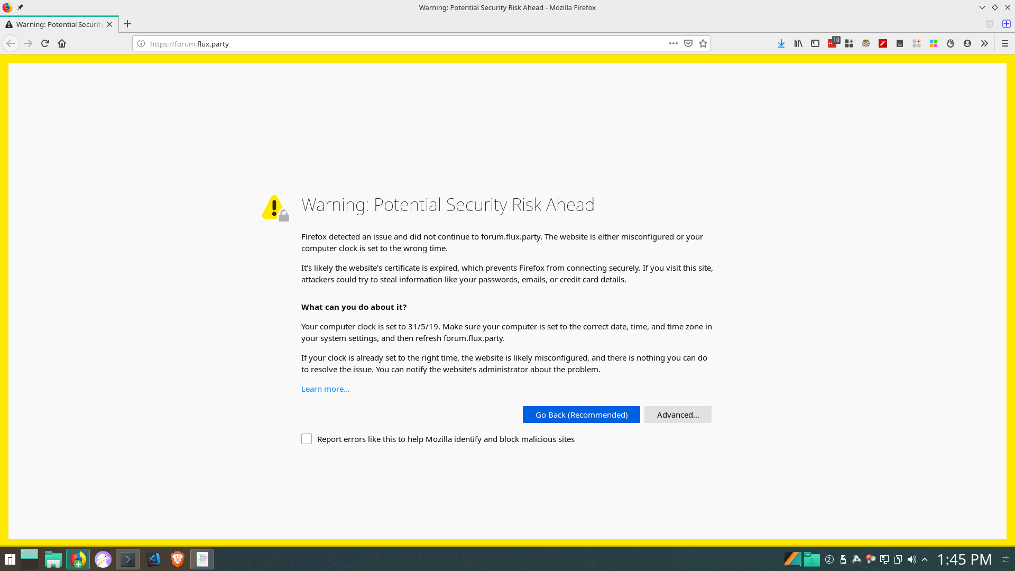Open the Library bookshelf icon
Image resolution: width=1015 pixels, height=571 pixels.
coord(798,43)
